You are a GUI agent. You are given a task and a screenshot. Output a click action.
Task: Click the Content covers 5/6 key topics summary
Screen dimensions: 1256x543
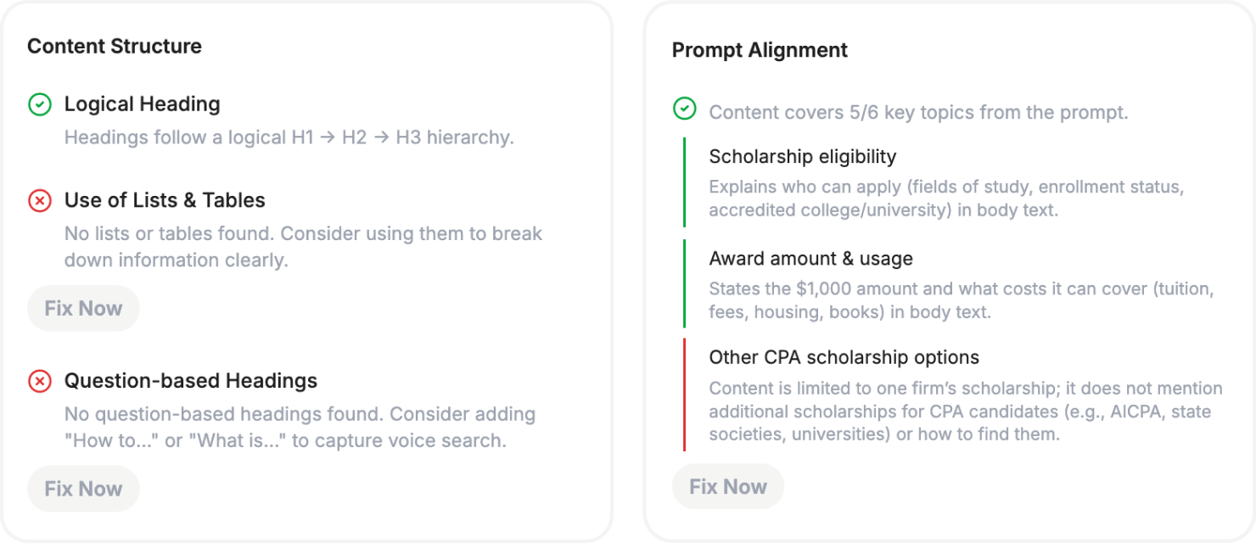pyautogui.click(x=918, y=112)
